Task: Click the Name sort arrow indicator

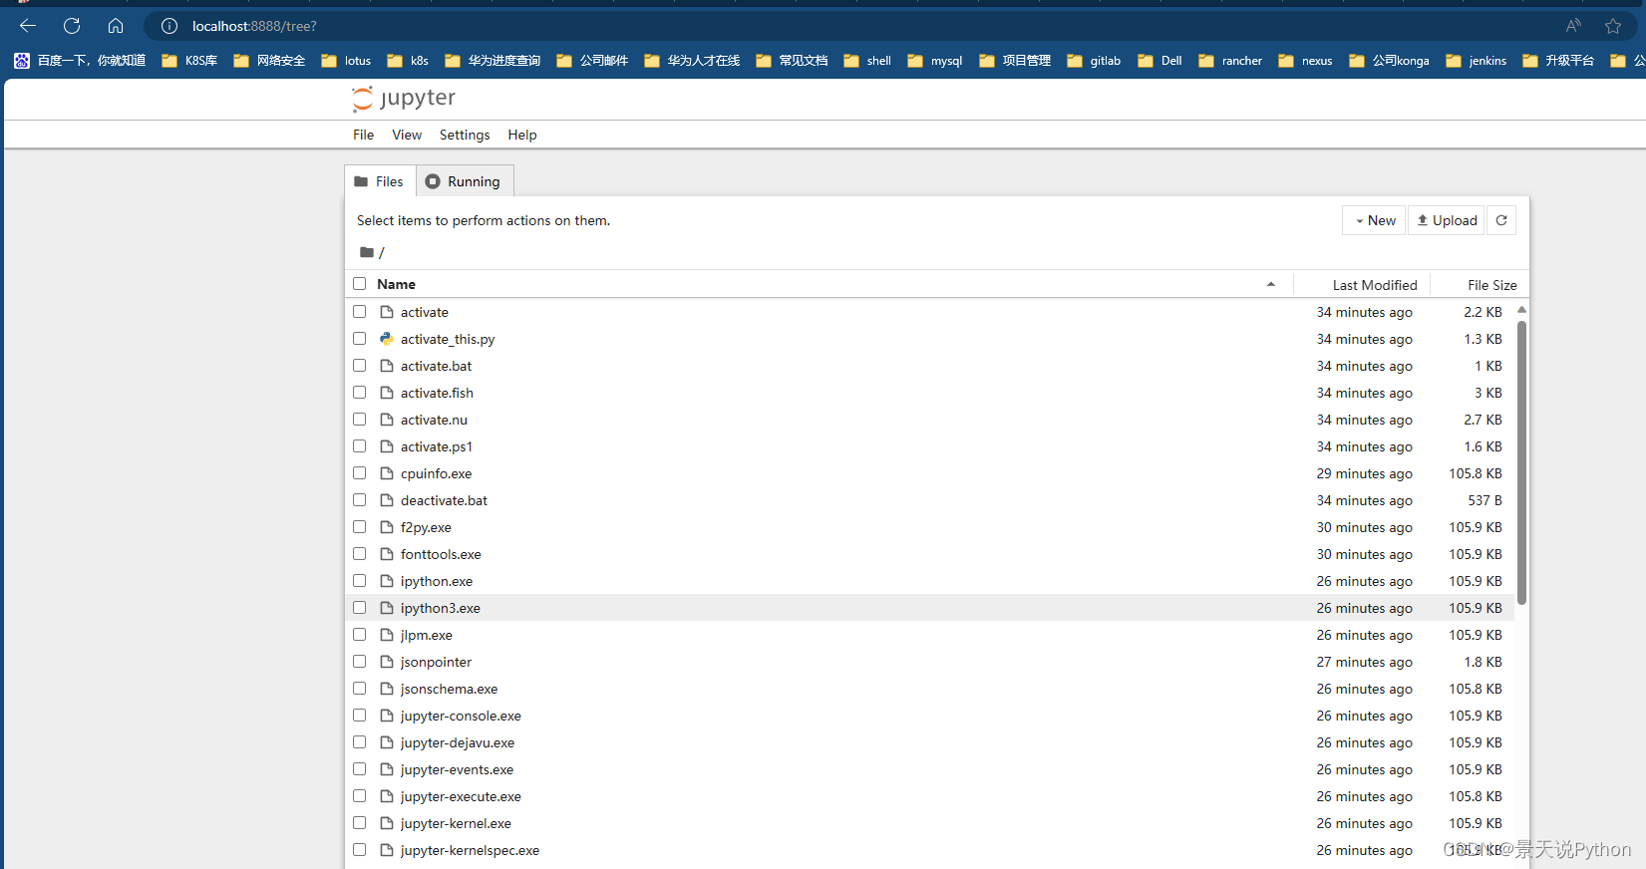Action: (x=1271, y=284)
